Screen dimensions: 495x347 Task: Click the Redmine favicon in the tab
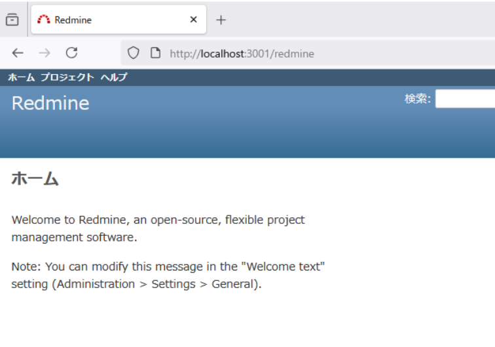click(44, 20)
